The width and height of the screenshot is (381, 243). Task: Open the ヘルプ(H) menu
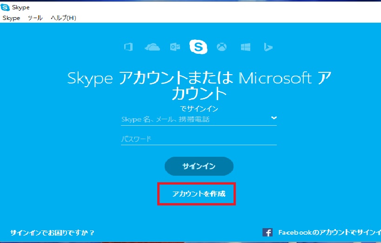coord(63,18)
